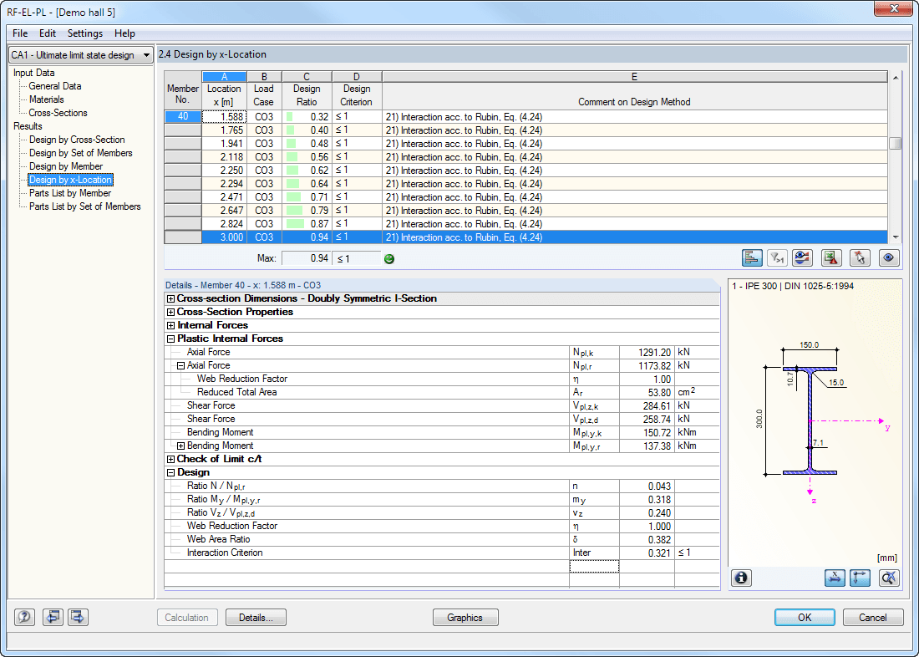Open the File menu
The height and width of the screenshot is (657, 919).
pos(20,33)
